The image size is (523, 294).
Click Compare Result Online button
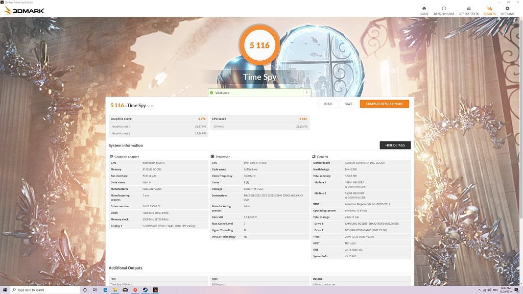(x=384, y=104)
